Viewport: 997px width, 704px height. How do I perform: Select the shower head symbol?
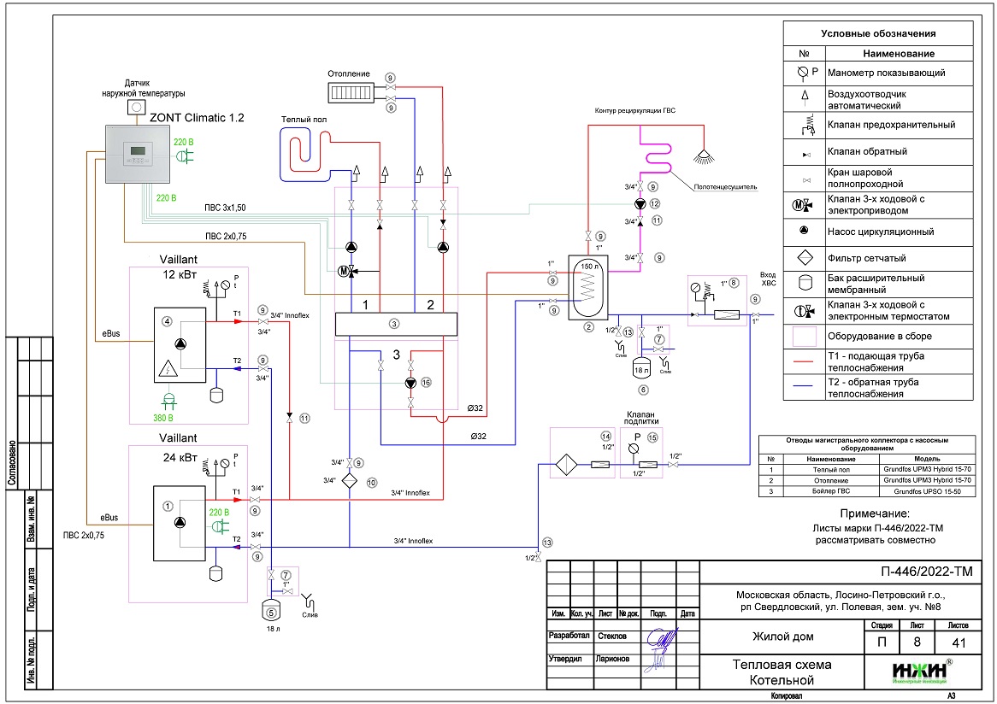tap(703, 156)
